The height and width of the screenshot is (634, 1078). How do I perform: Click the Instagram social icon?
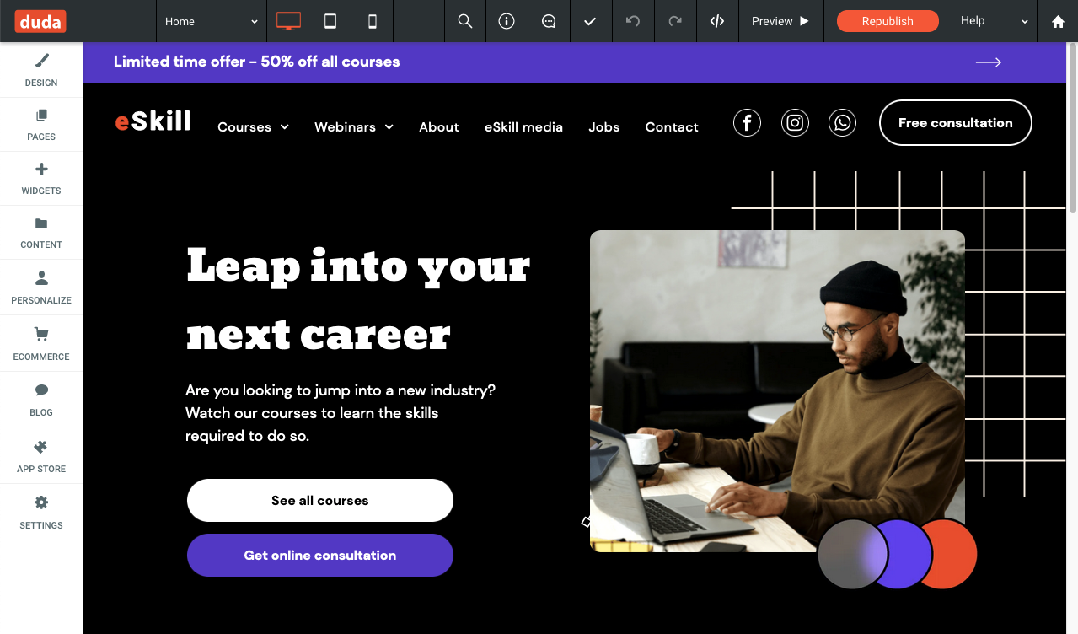pos(795,123)
